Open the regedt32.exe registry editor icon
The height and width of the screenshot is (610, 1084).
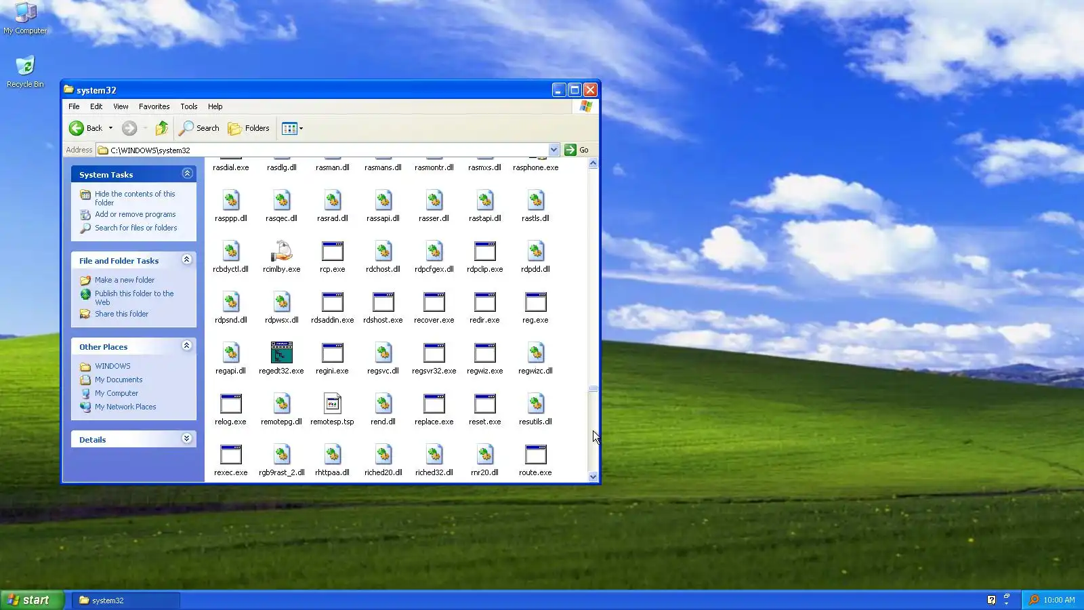click(281, 353)
